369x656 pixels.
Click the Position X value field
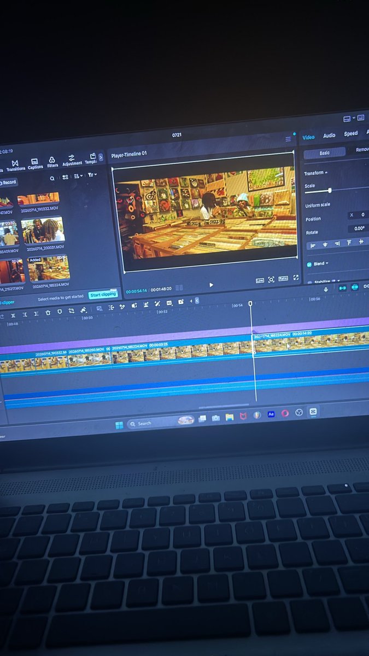tap(359, 215)
